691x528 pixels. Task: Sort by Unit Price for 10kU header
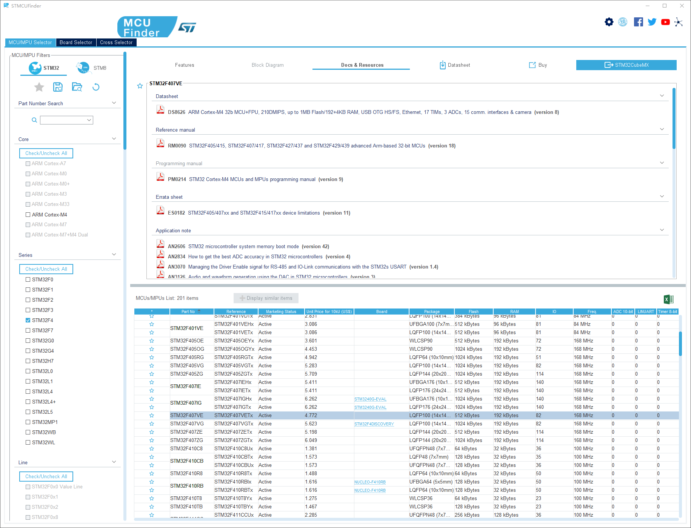[329, 312]
